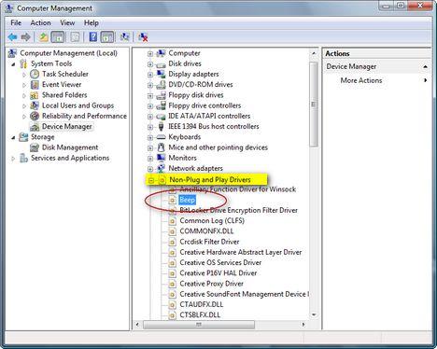The height and width of the screenshot is (349, 437).
Task: Select Floppy drive controllers category label
Action: click(x=204, y=105)
